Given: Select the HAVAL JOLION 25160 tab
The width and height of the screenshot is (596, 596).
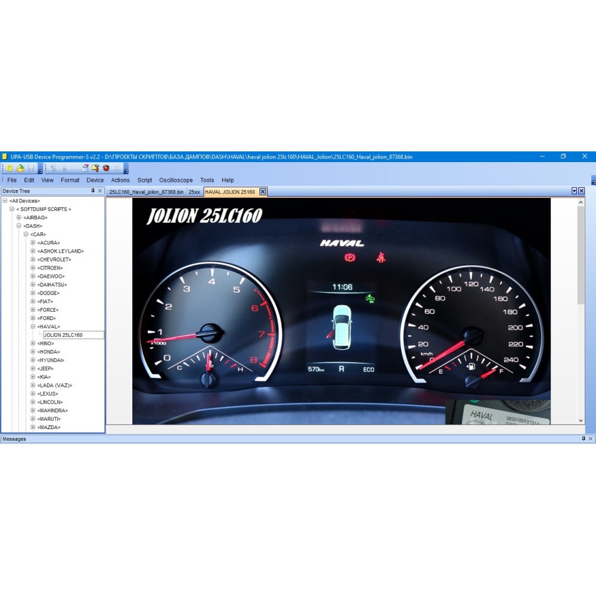Looking at the screenshot, I should pos(230,192).
